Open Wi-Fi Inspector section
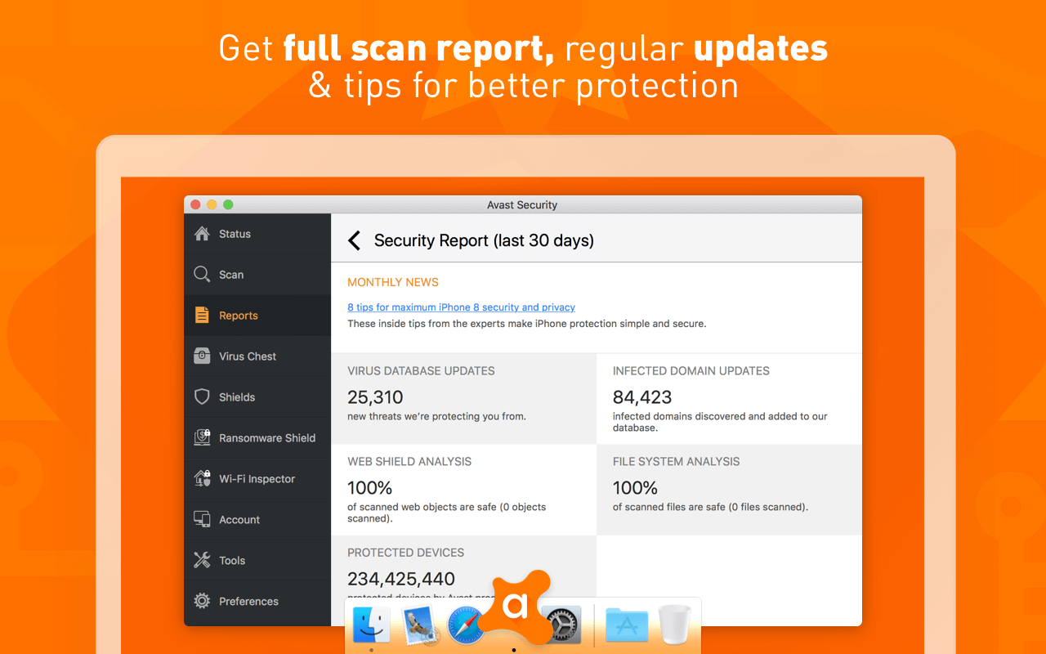This screenshot has width=1046, height=654. pos(257,479)
